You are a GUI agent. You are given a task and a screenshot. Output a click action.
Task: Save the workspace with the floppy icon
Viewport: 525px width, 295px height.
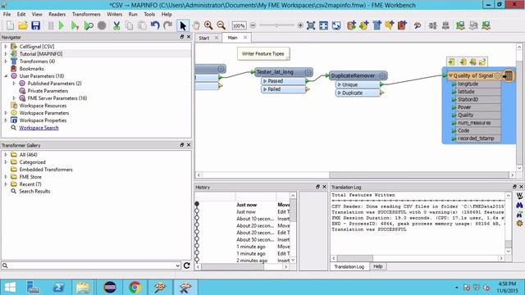[35, 25]
